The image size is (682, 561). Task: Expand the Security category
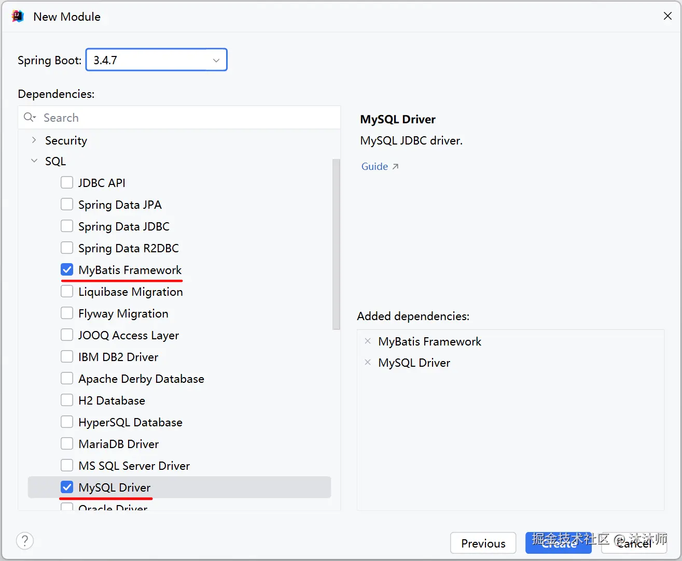34,140
